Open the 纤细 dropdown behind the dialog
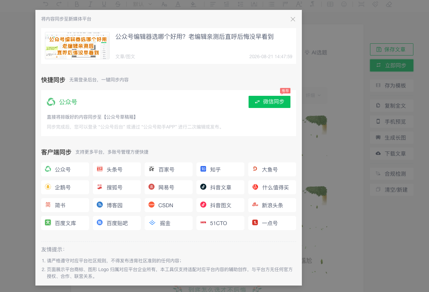Screen dimensions: 429x292 click(x=313, y=95)
